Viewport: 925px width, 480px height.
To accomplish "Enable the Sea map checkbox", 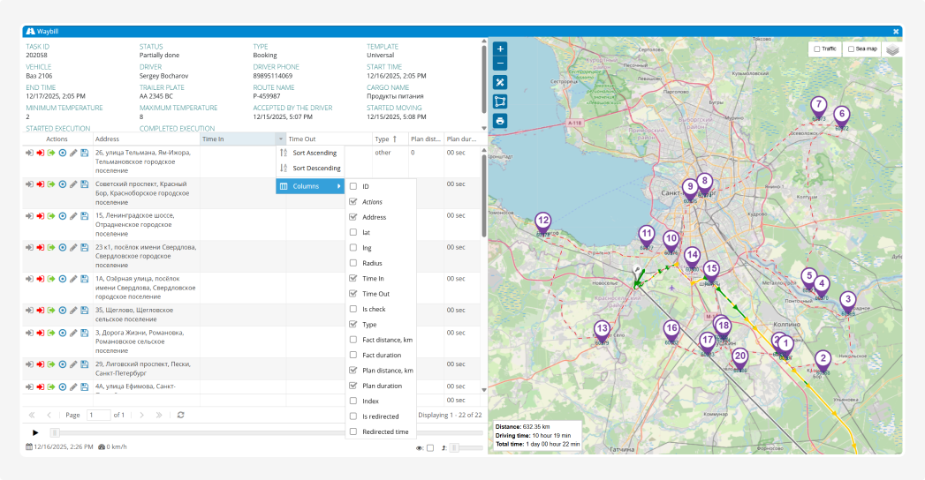I will (x=851, y=49).
